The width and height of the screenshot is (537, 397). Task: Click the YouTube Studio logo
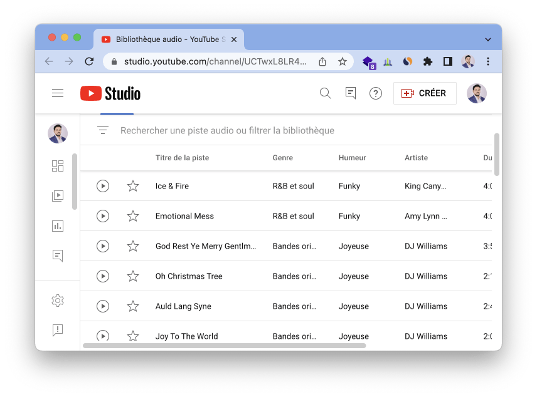coord(110,93)
